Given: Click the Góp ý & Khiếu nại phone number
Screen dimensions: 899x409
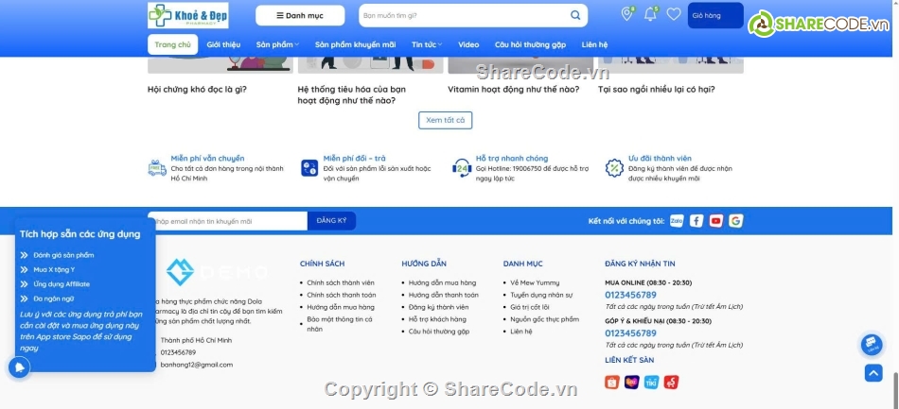Looking at the screenshot, I should pos(630,332).
